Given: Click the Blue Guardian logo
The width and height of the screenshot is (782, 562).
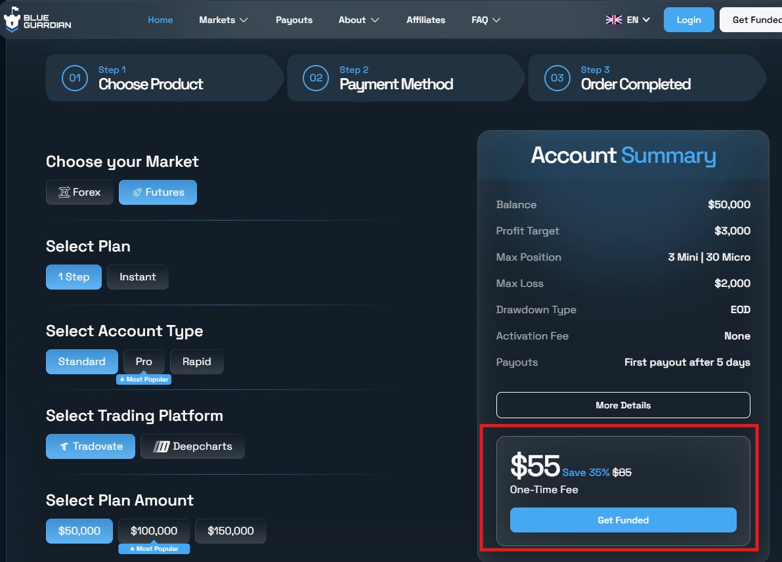Looking at the screenshot, I should pyautogui.click(x=37, y=20).
